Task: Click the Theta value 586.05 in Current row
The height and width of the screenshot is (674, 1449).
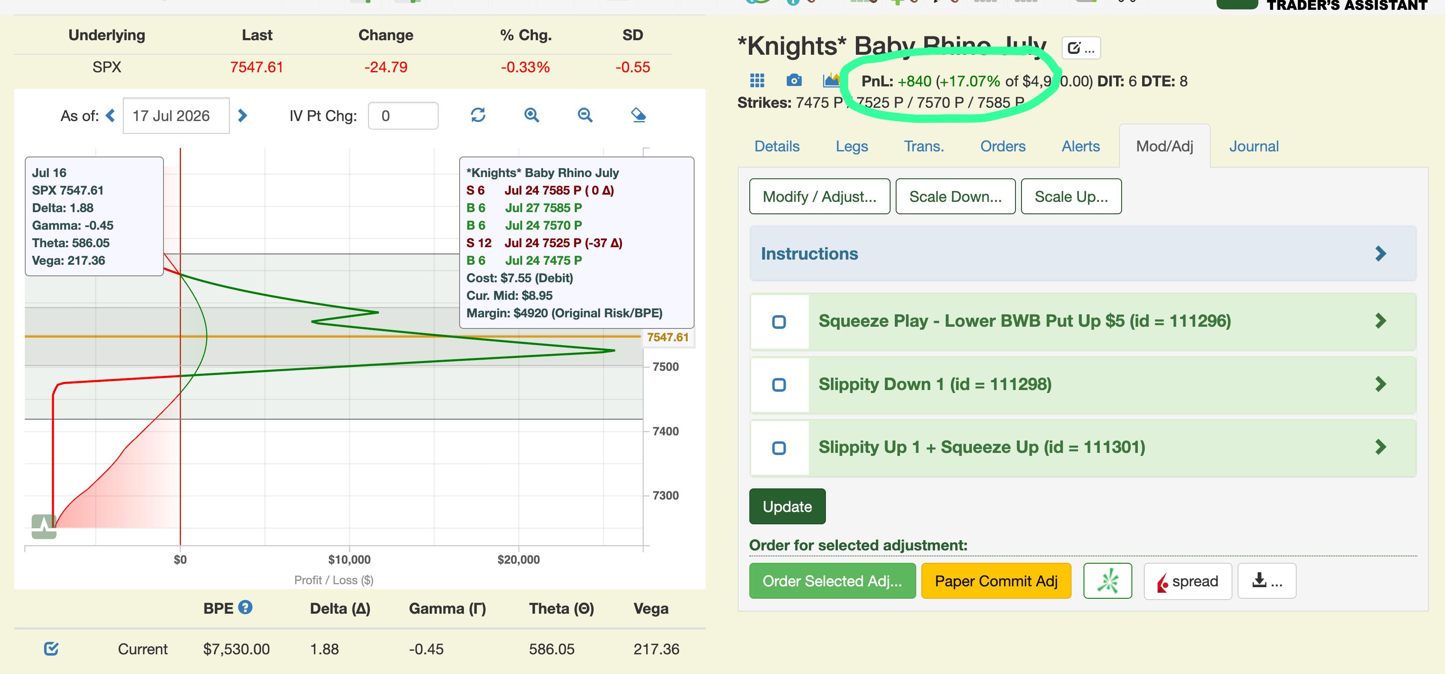Action: coord(552,649)
